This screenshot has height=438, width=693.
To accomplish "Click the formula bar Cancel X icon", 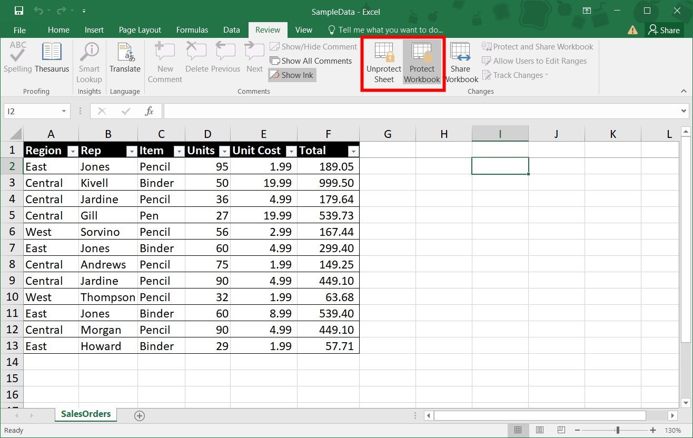I will [102, 111].
